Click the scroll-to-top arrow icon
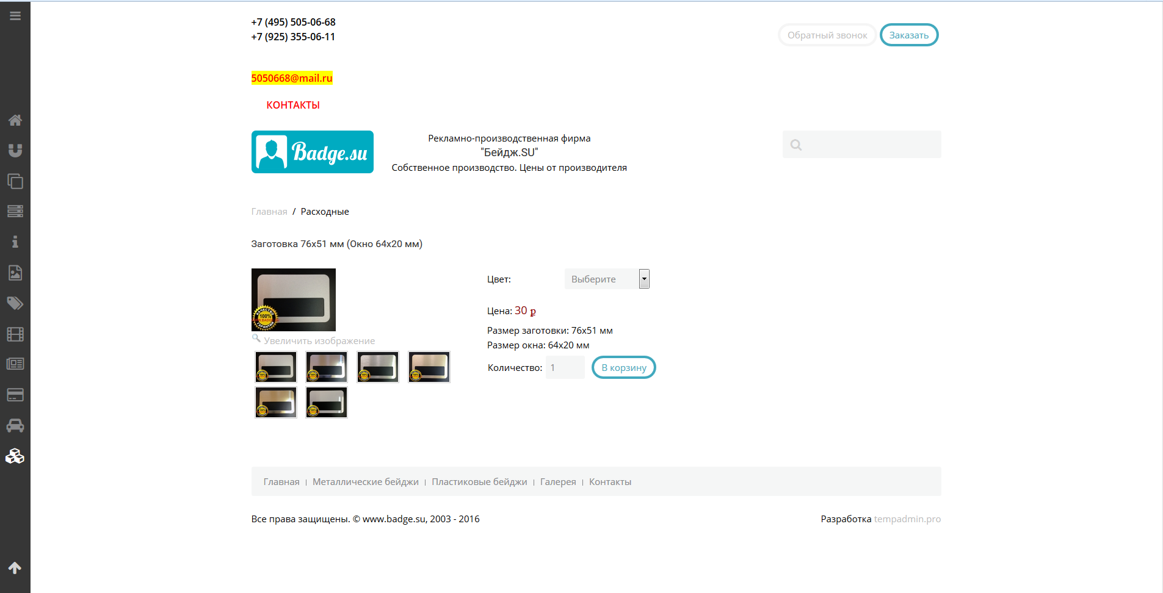This screenshot has width=1163, height=593. pos(15,569)
